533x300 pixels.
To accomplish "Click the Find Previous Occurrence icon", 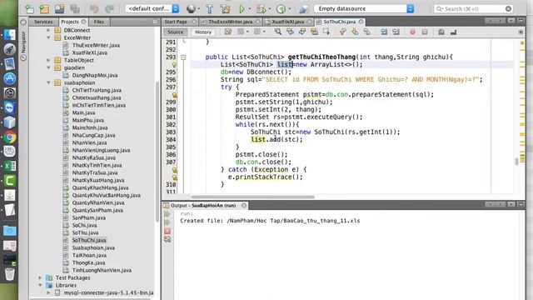I will [x=291, y=32].
